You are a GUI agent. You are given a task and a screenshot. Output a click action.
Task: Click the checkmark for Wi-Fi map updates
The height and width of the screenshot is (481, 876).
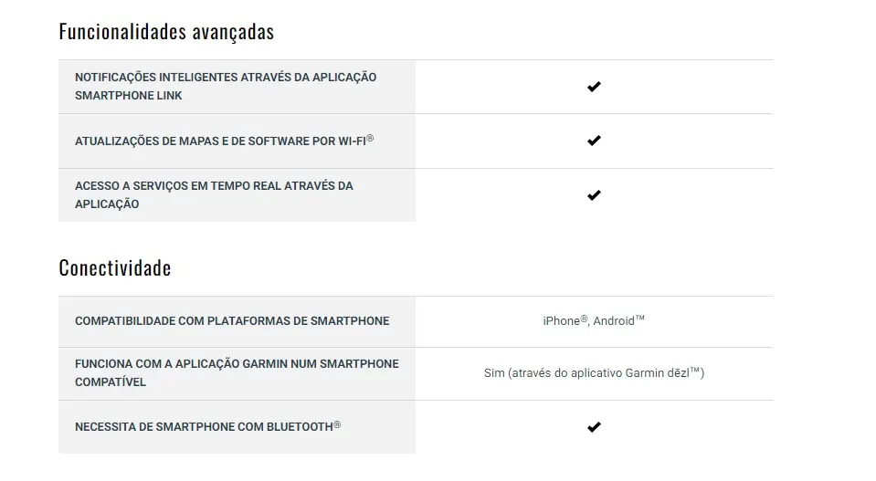(594, 141)
